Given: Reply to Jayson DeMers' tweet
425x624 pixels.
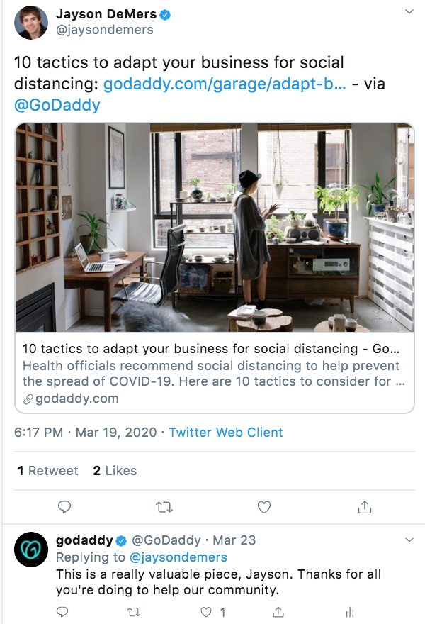Looking at the screenshot, I should 64,507.
